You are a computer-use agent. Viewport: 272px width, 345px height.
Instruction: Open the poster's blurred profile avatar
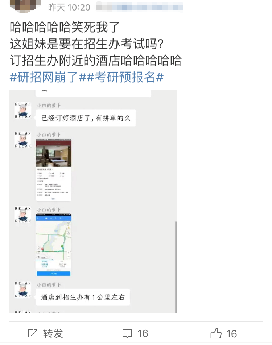(x=25, y=5)
